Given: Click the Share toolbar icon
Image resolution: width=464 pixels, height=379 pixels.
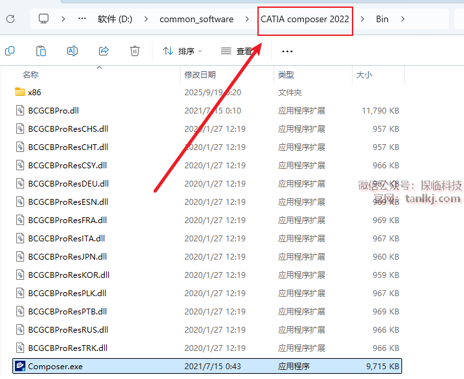Looking at the screenshot, I should pos(104,51).
